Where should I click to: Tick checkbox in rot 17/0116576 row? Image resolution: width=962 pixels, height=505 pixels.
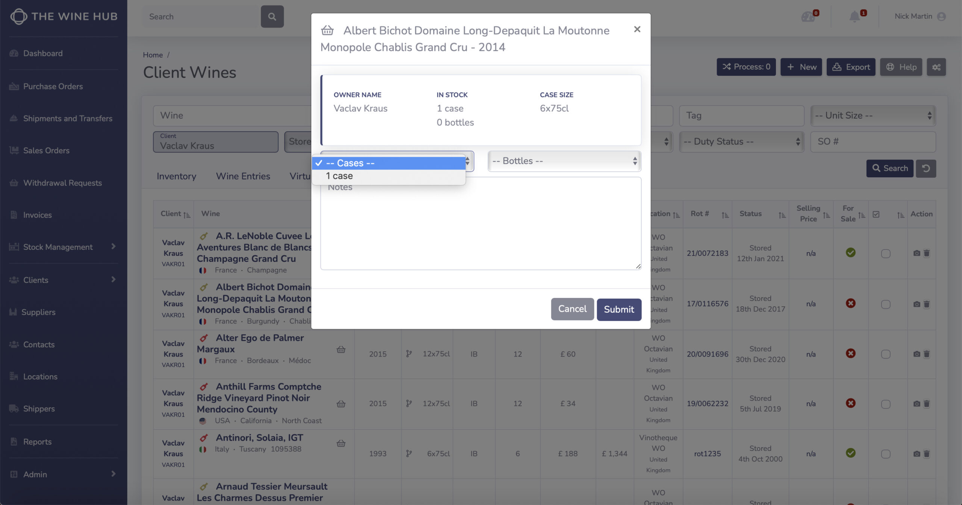pyautogui.click(x=886, y=304)
